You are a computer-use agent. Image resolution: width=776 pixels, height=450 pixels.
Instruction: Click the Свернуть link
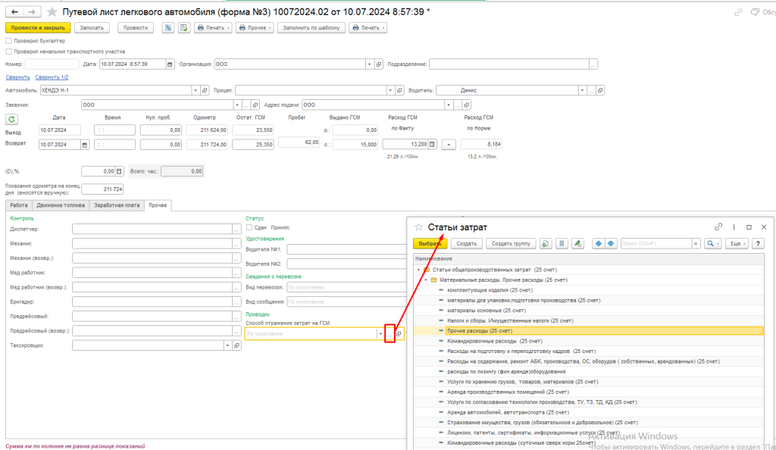(18, 77)
